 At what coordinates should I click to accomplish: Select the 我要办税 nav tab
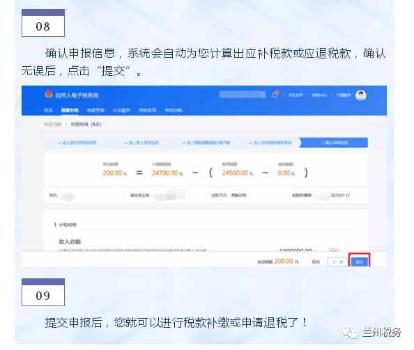point(70,110)
